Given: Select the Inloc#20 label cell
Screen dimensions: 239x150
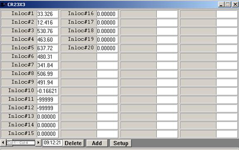Looking at the screenshot, I should [79, 48].
